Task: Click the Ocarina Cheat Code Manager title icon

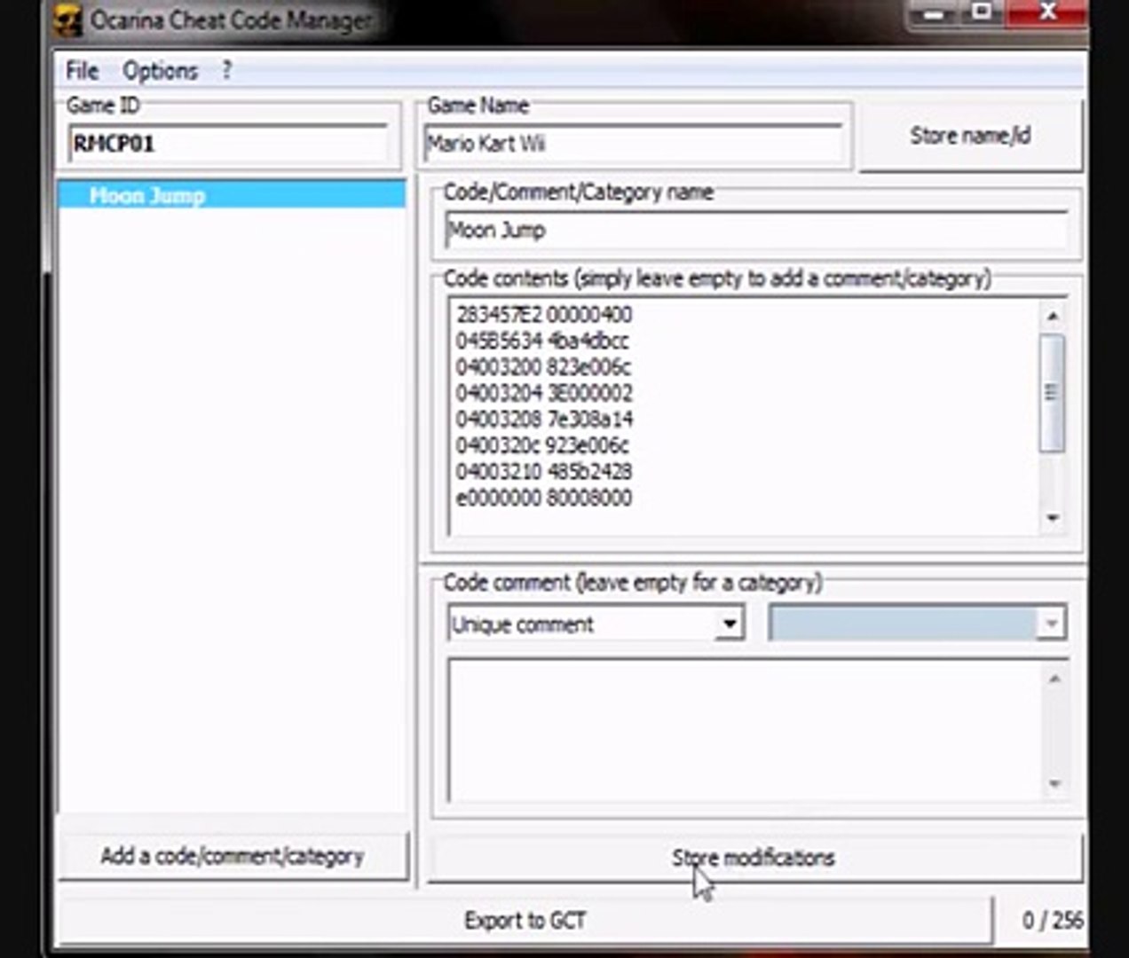Action: click(x=68, y=21)
